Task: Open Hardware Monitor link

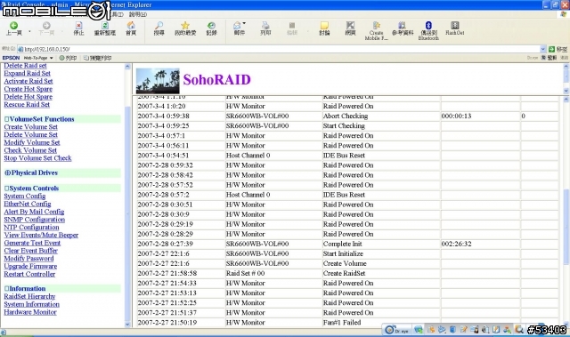Action: tap(30, 312)
